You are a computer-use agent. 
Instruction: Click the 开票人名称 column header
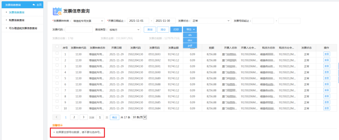[x=230, y=48]
